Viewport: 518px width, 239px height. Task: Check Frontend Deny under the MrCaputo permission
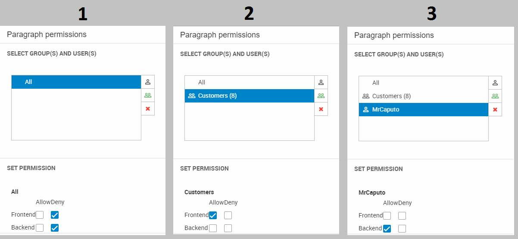click(402, 216)
